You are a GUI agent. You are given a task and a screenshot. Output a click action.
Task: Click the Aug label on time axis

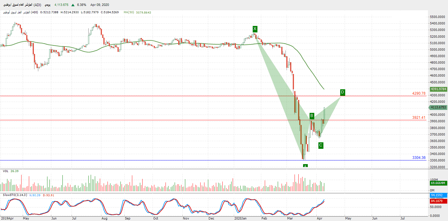tap(104, 219)
